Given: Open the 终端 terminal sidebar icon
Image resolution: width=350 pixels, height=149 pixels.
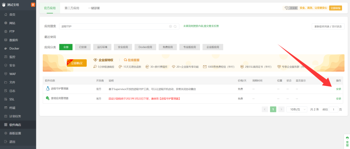Looking at the screenshot, I should pyautogui.click(x=5, y=108).
